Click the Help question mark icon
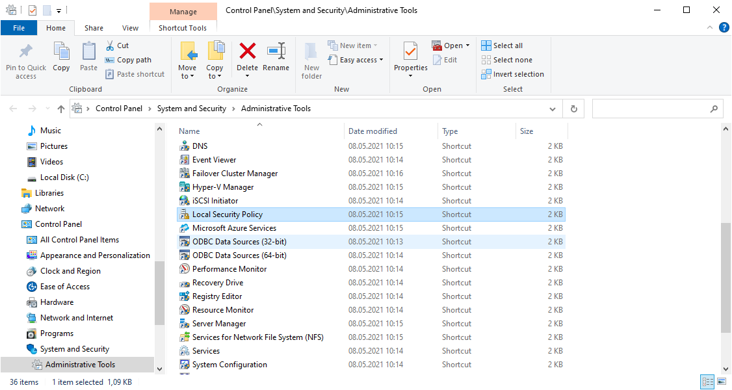732x390 pixels. pos(724,28)
